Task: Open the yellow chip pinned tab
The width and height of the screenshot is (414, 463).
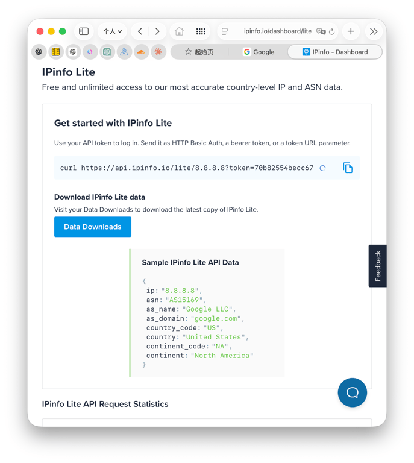Action: tap(56, 52)
